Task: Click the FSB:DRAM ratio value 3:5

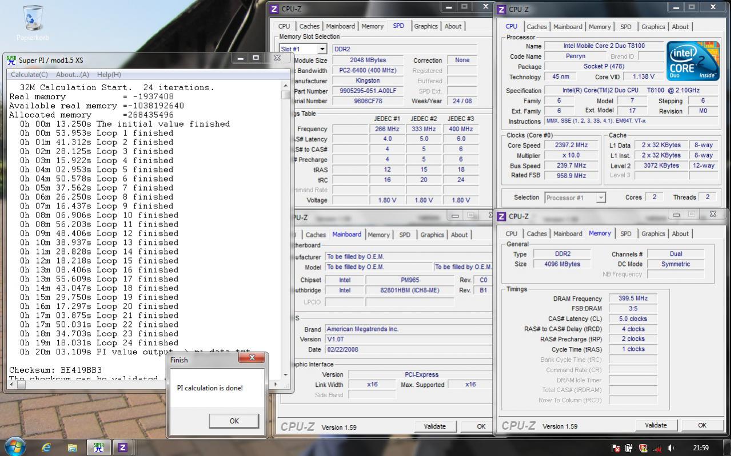Action: click(633, 309)
